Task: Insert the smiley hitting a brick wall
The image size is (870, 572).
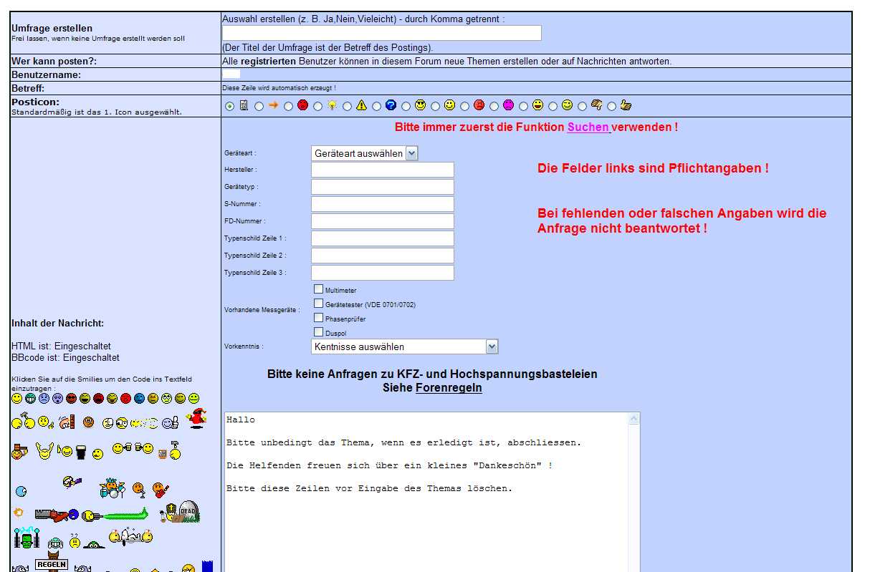Action: (66, 422)
